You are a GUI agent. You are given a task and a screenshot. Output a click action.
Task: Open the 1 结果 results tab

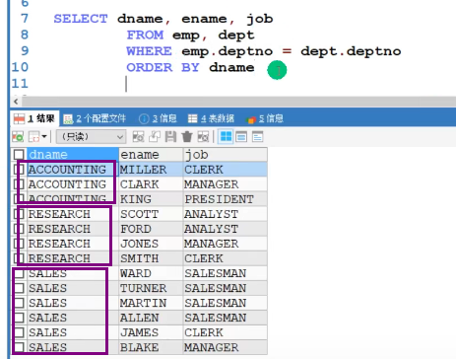[x=34, y=118]
